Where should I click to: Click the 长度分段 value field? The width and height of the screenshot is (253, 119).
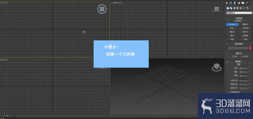(x=243, y=80)
